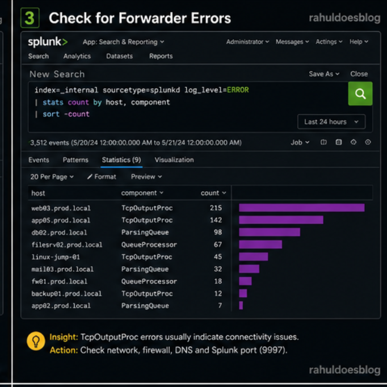Open the Datasets nav item
This screenshot has height=387, width=387.
click(x=120, y=56)
